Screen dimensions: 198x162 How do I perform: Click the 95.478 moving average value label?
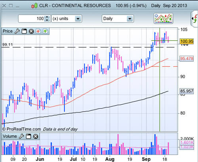(x=187, y=58)
